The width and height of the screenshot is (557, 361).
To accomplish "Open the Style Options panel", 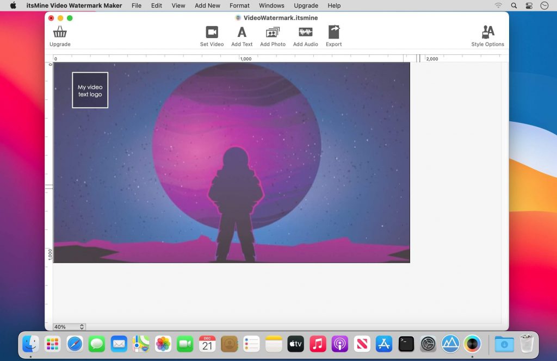I will point(487,34).
